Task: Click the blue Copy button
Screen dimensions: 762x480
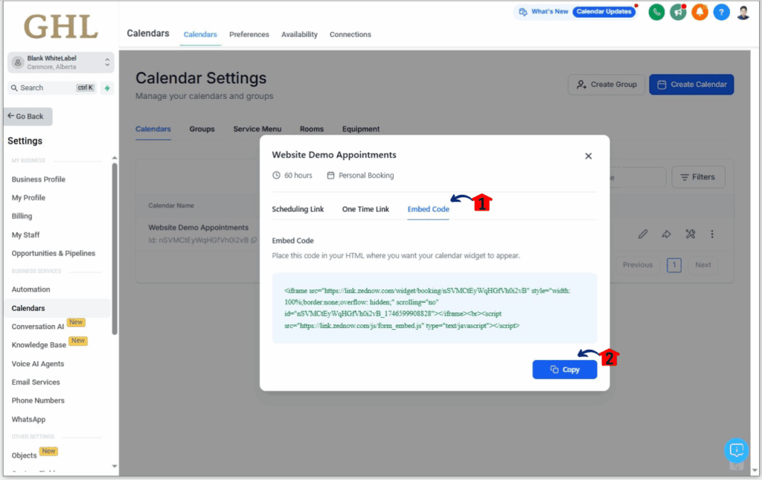Action: tap(565, 370)
